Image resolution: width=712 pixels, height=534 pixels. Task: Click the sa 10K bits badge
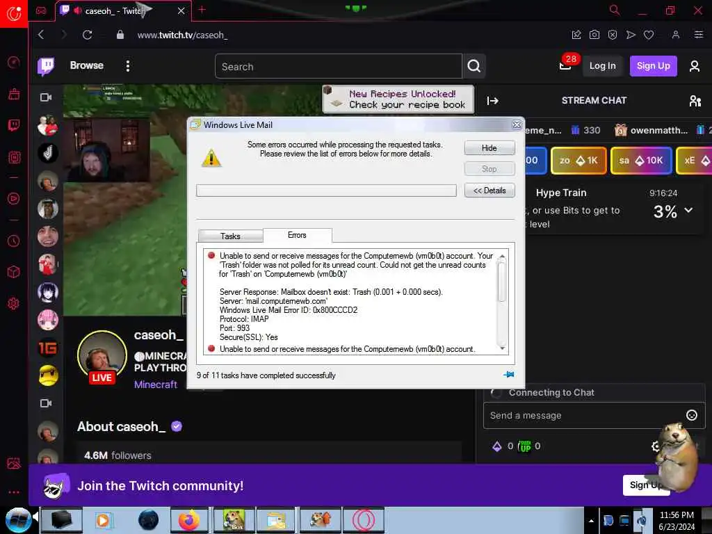pos(641,161)
